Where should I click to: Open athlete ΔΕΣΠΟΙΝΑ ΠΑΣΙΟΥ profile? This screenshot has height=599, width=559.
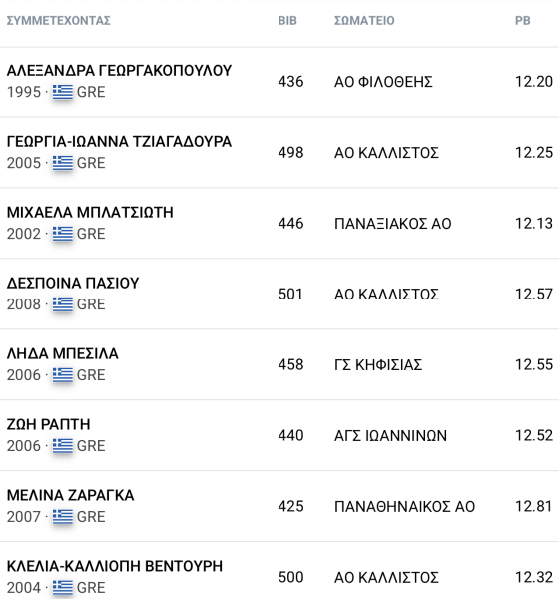tap(73, 284)
